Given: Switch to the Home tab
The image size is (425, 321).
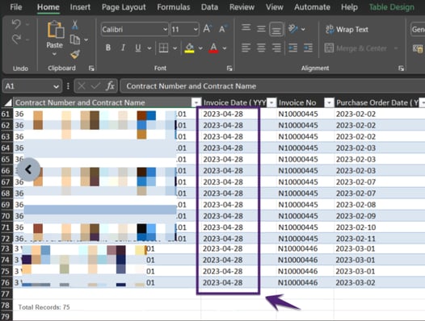Looking at the screenshot, I should click(x=48, y=7).
